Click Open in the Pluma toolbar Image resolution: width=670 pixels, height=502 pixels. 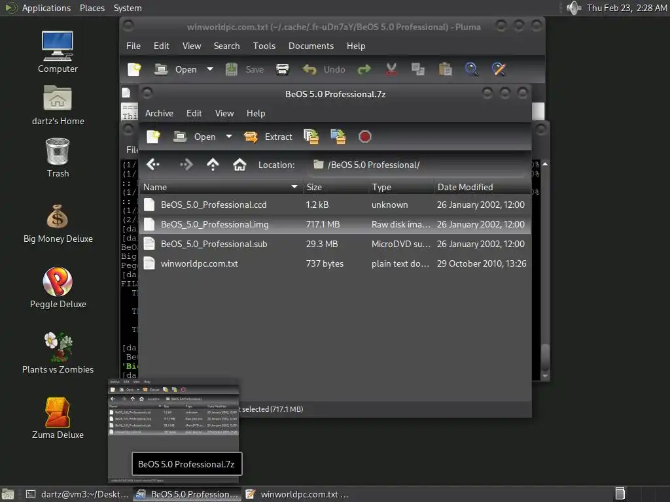tap(175, 69)
